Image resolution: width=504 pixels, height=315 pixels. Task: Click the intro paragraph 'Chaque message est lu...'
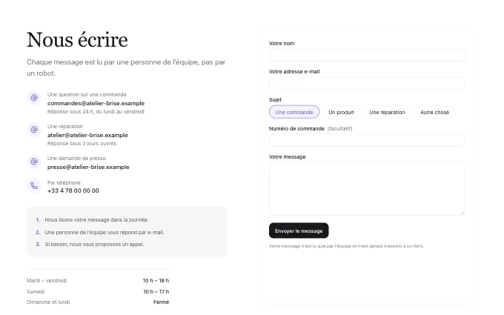126,67
